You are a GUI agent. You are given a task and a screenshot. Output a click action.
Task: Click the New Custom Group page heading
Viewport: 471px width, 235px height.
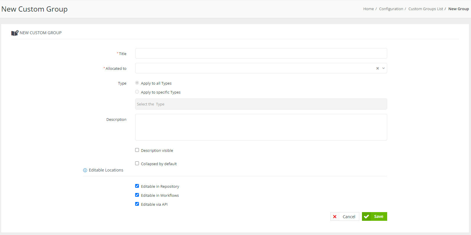[x=35, y=9]
